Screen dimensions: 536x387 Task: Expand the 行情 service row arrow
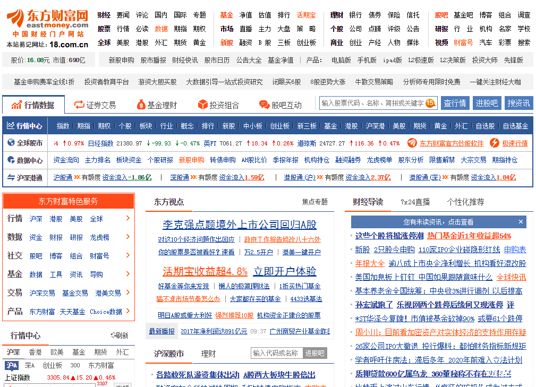[128, 218]
